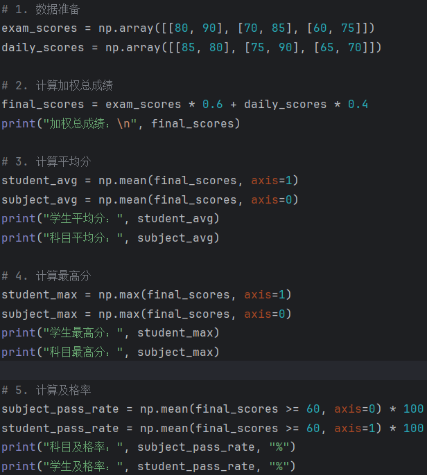Click the string "加权总成绩：\n" in print
Image resolution: width=427 pixels, height=475 pixels.
(x=90, y=123)
